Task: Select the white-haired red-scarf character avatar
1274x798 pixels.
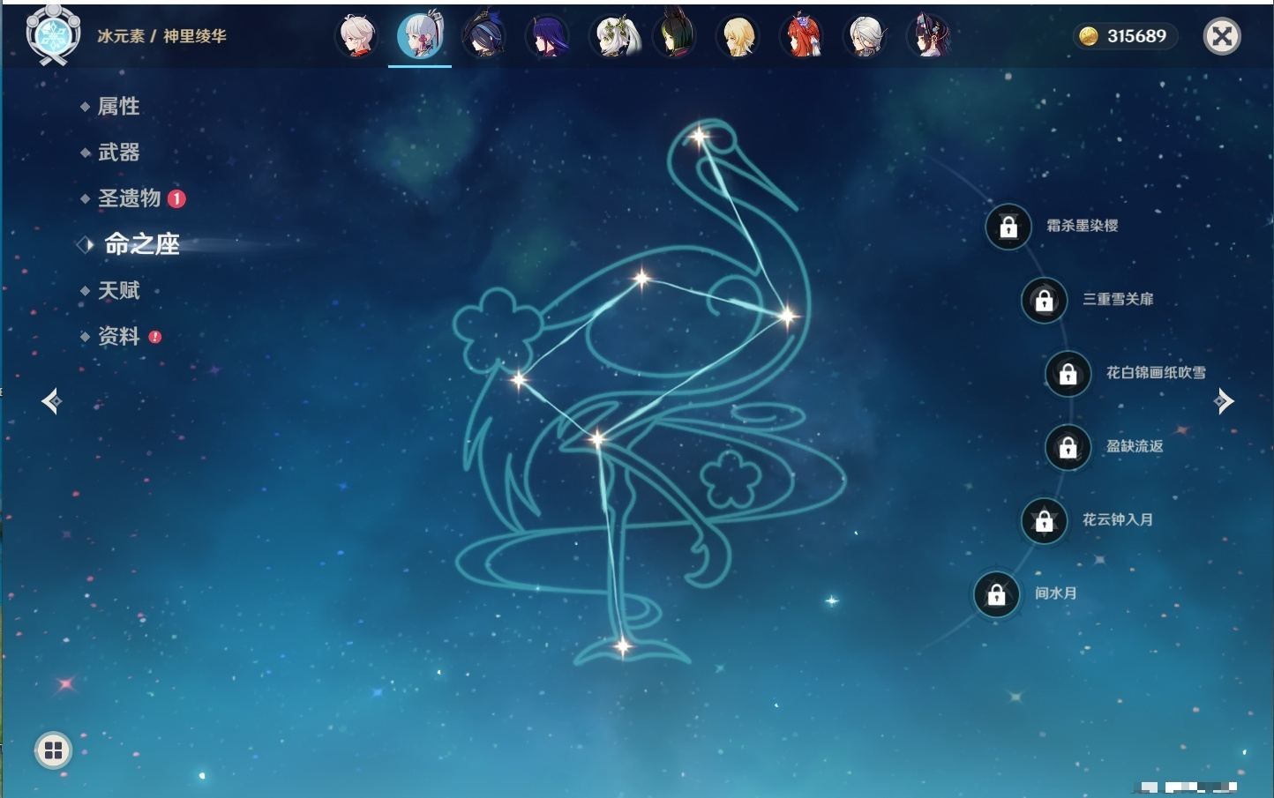Action: 357,36
